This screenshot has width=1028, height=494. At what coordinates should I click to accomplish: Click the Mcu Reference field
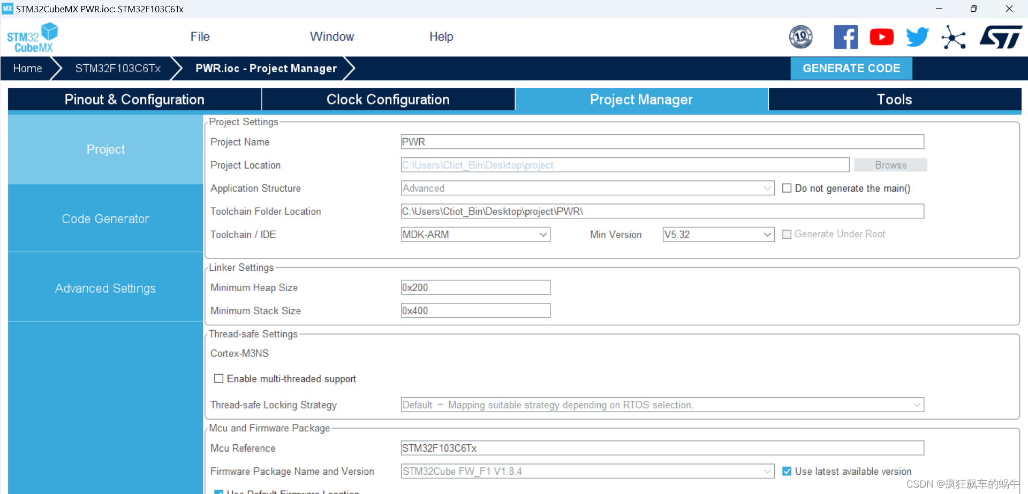(x=662, y=448)
